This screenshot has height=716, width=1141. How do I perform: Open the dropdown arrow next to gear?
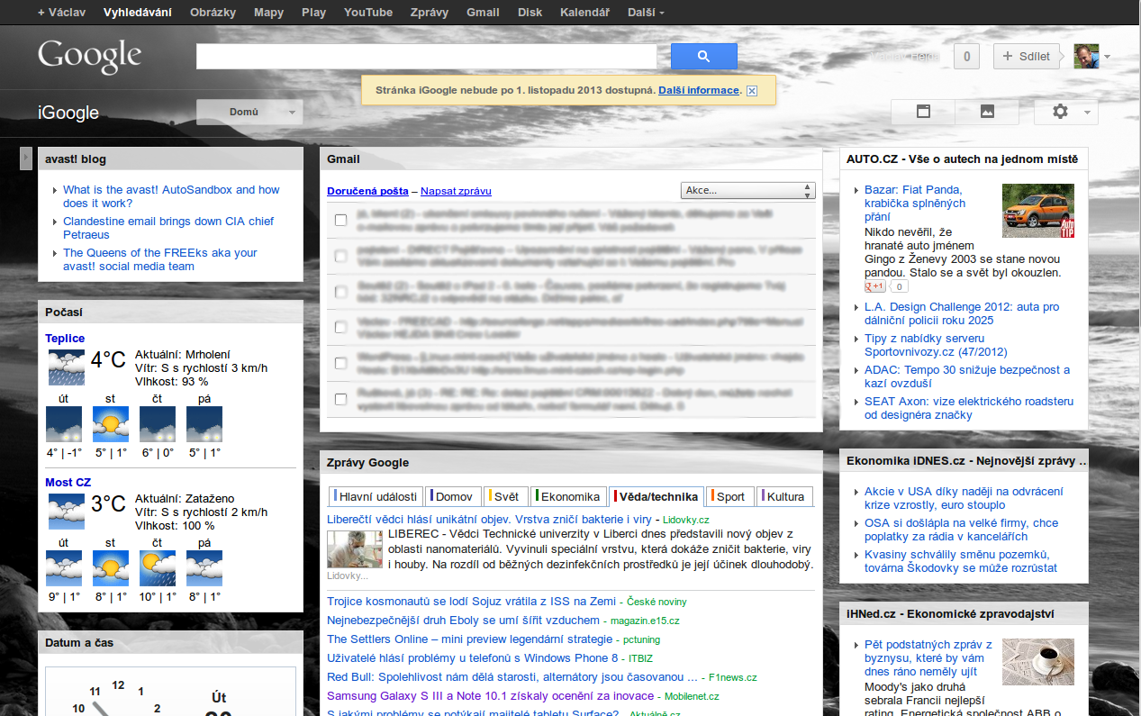point(1087,113)
